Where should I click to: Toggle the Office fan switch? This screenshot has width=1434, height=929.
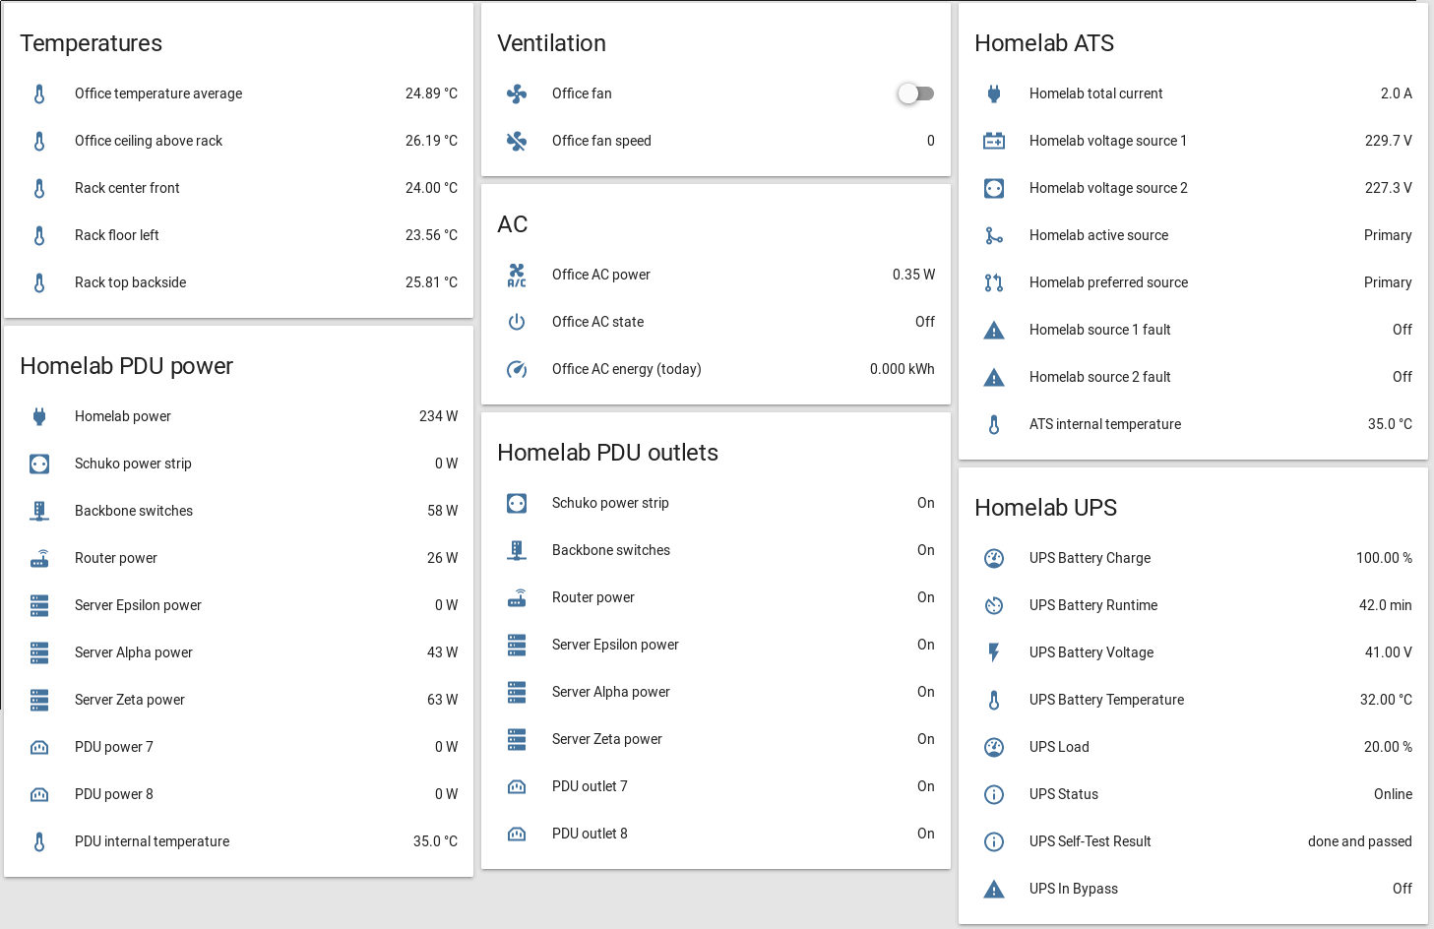915,93
